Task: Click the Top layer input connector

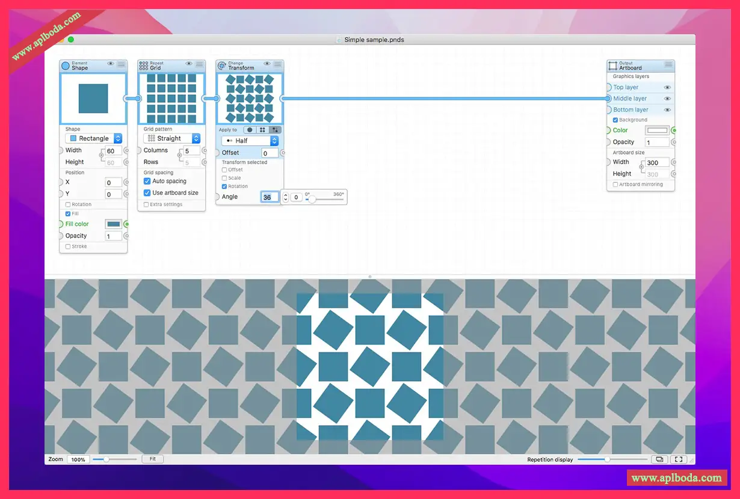Action: [608, 87]
